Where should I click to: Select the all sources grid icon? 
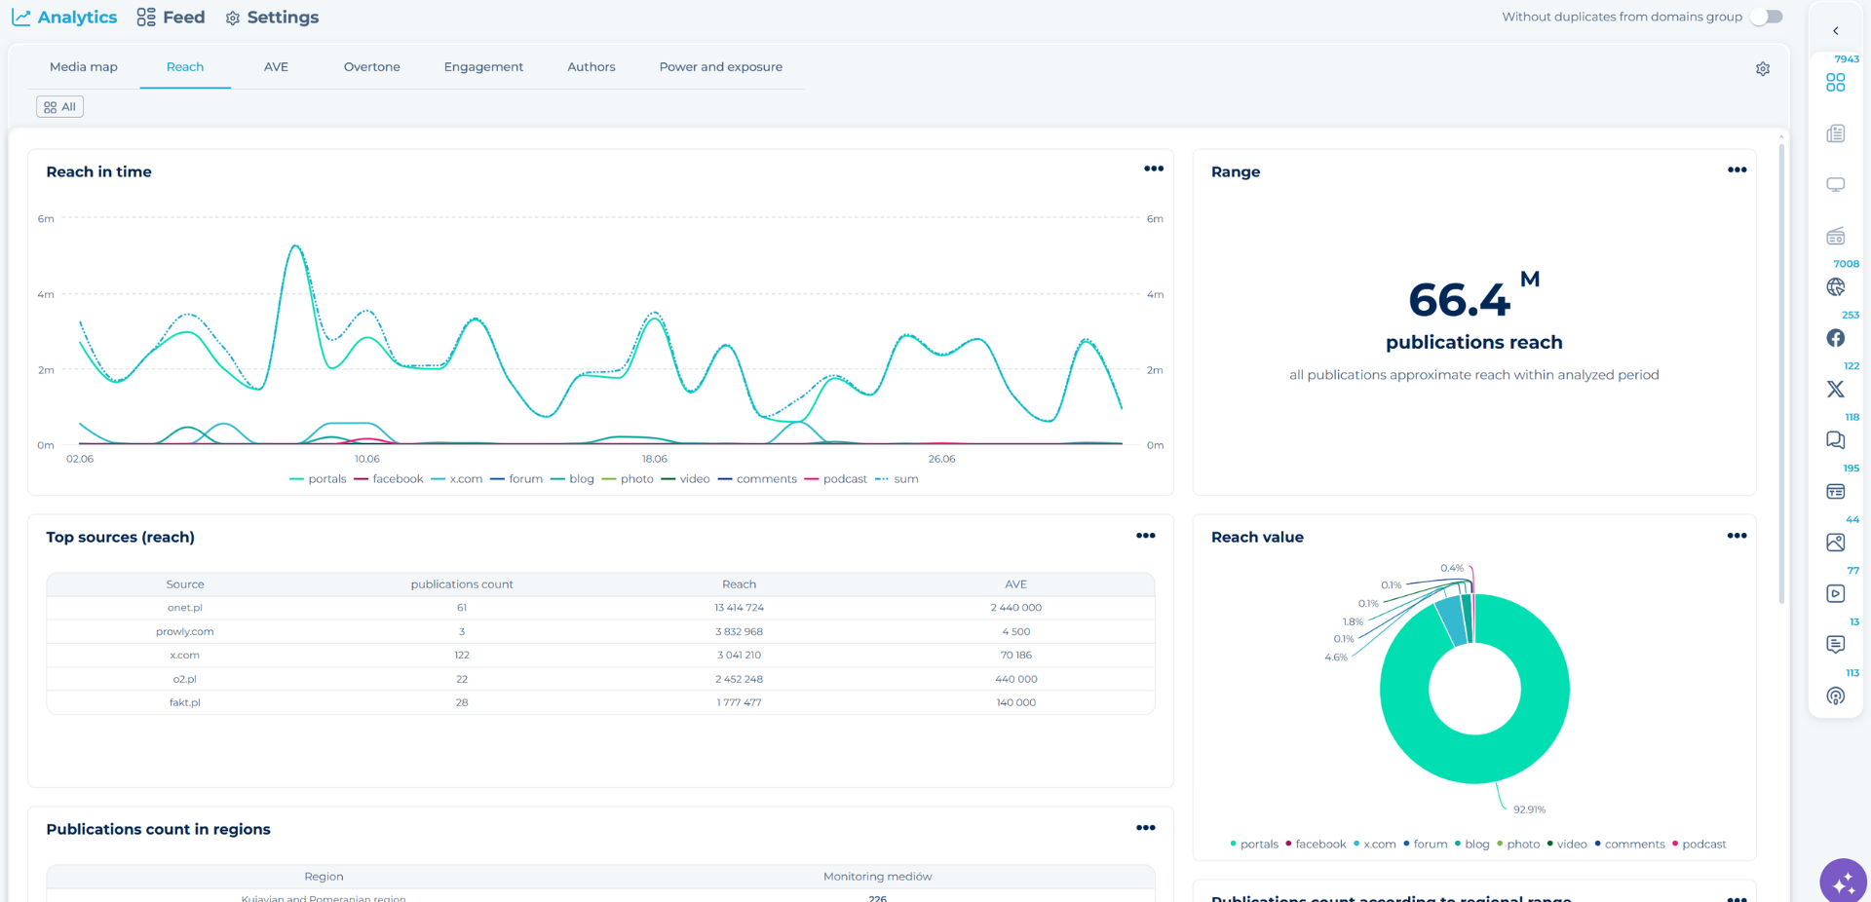[x=1835, y=83]
